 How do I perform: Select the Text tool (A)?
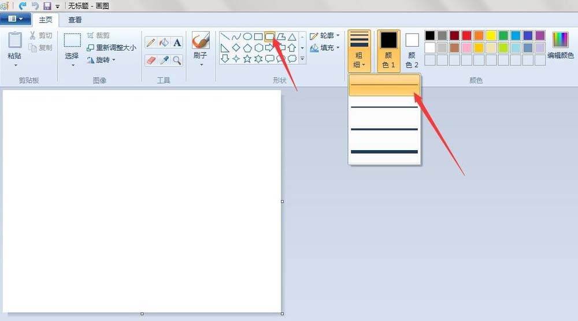[x=177, y=43]
